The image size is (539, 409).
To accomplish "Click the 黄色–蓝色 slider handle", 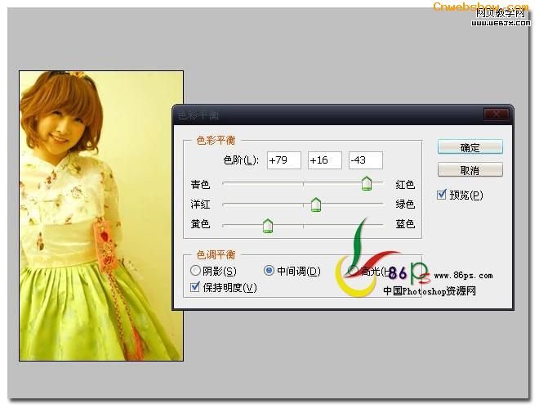I will [268, 226].
